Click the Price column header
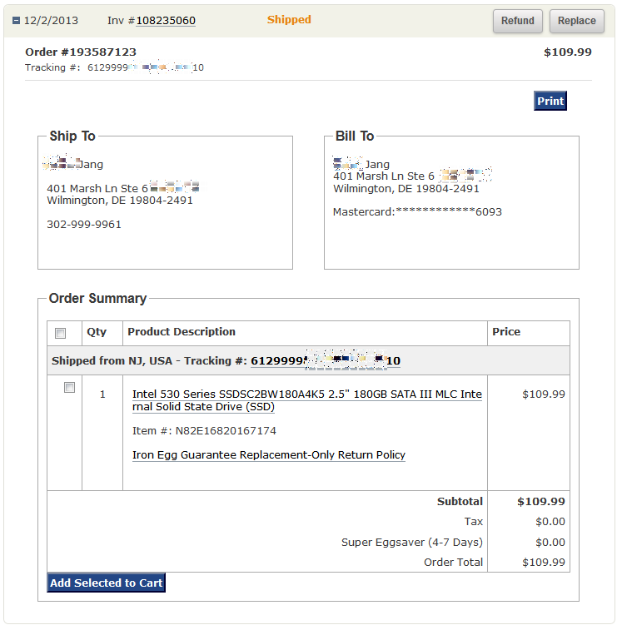Viewport: 622px width, 630px height. (506, 332)
